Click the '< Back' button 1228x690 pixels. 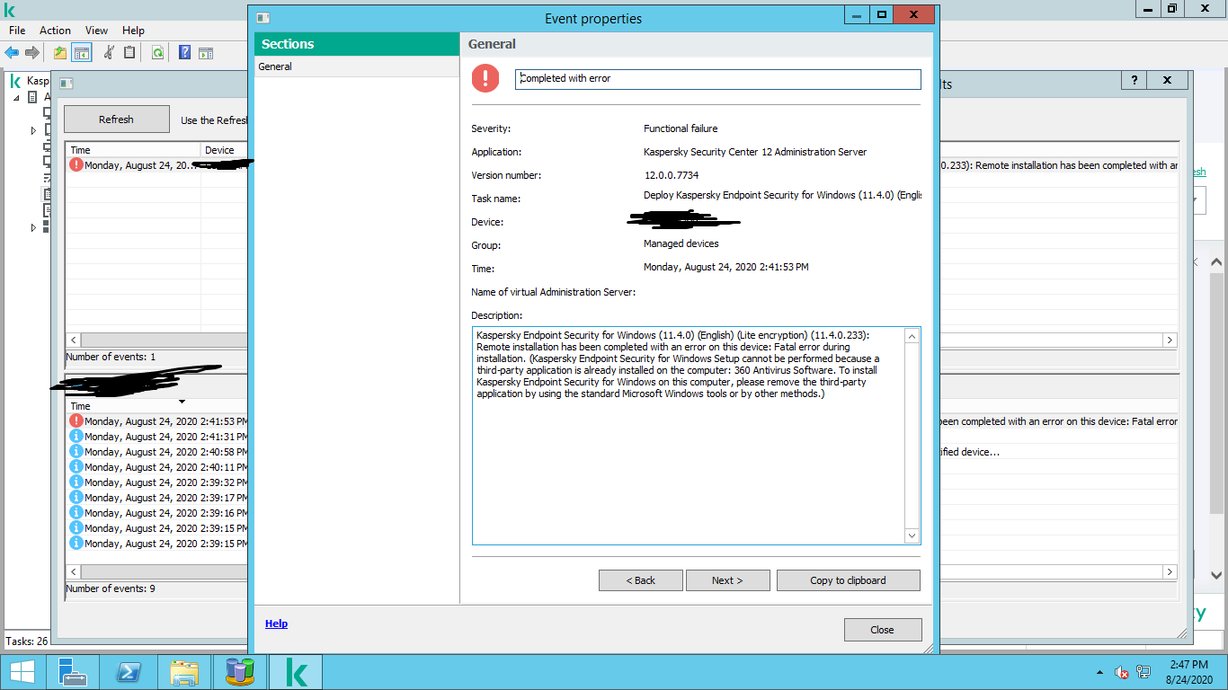[641, 580]
